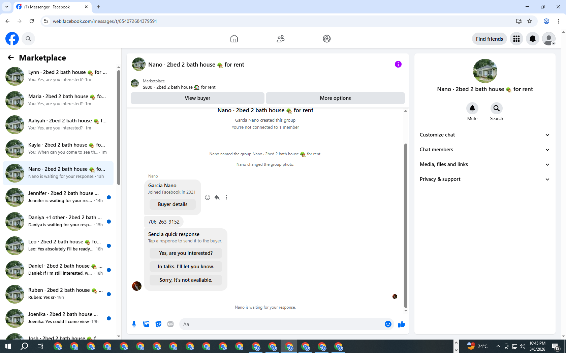The image size is (566, 353).
Task: Open the Groups icon in top nav
Action: click(327, 39)
